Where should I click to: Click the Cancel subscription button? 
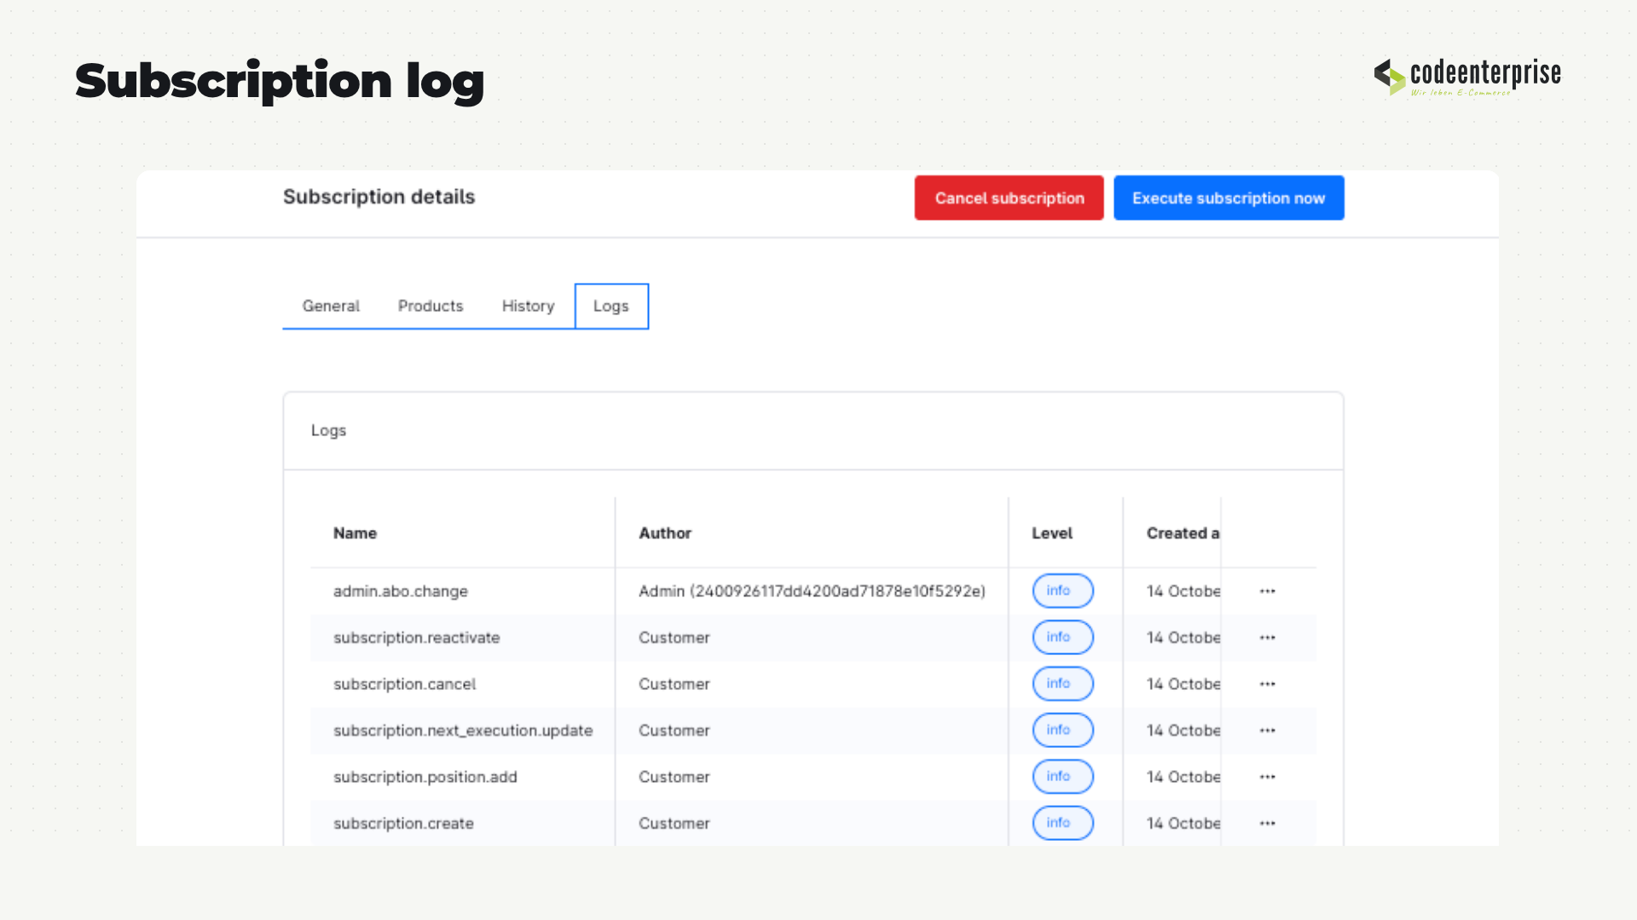point(1009,198)
